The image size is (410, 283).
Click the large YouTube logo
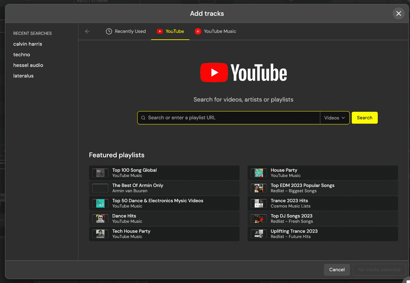click(x=243, y=72)
